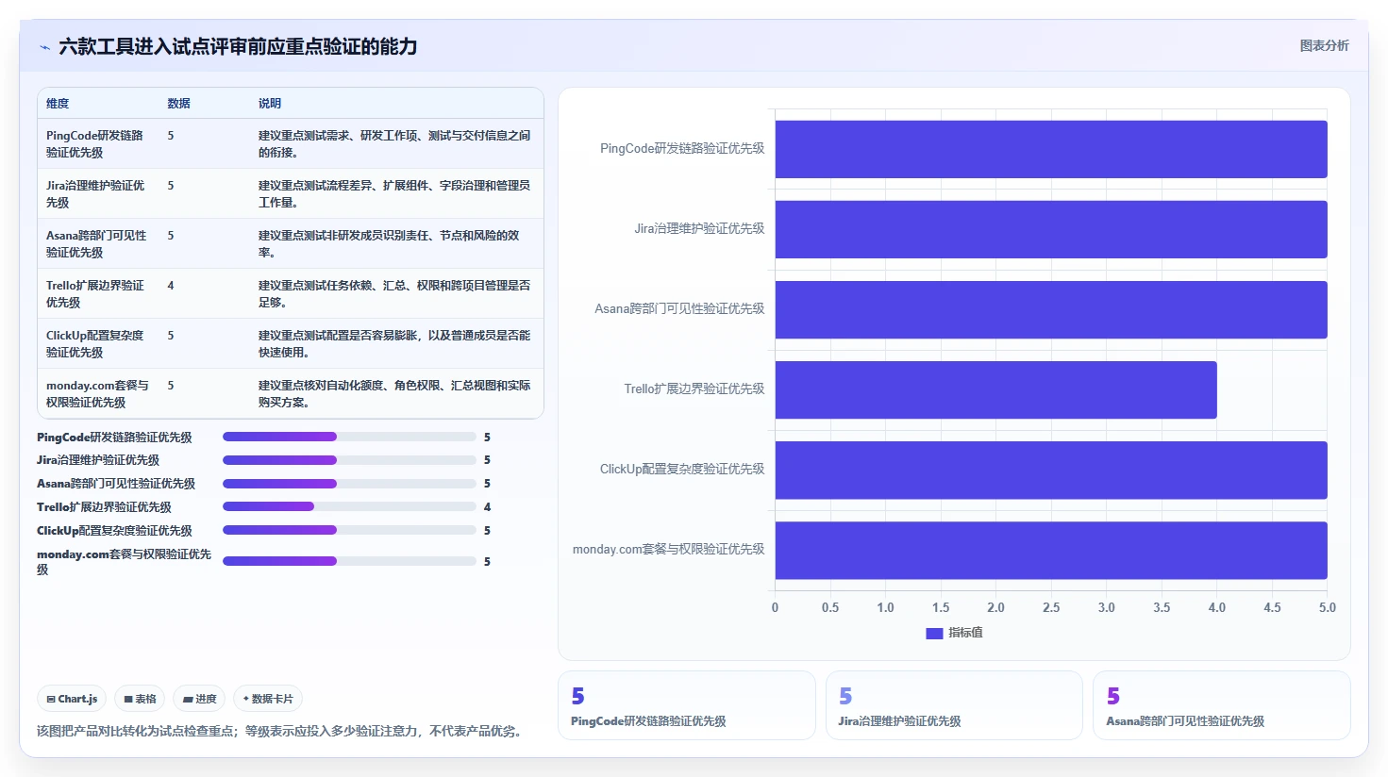
Task: Click description starting 建议重点测试非研发成员
Action: [390, 244]
